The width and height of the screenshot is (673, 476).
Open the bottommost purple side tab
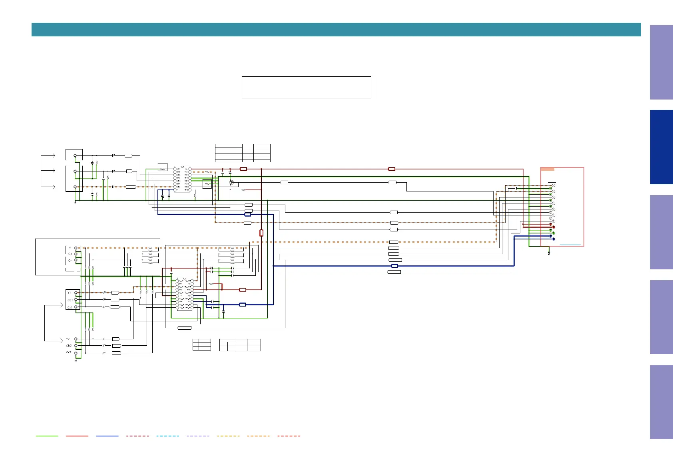(661, 402)
